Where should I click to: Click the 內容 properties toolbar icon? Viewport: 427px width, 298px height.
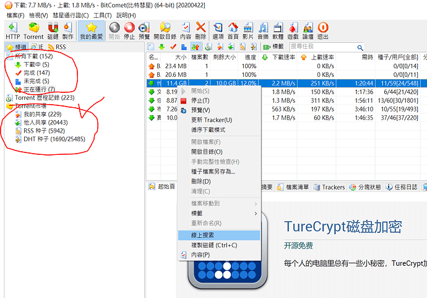pyautogui.click(x=186, y=31)
